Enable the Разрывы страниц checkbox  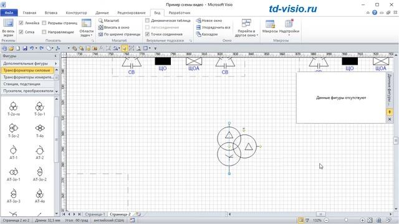[44, 23]
